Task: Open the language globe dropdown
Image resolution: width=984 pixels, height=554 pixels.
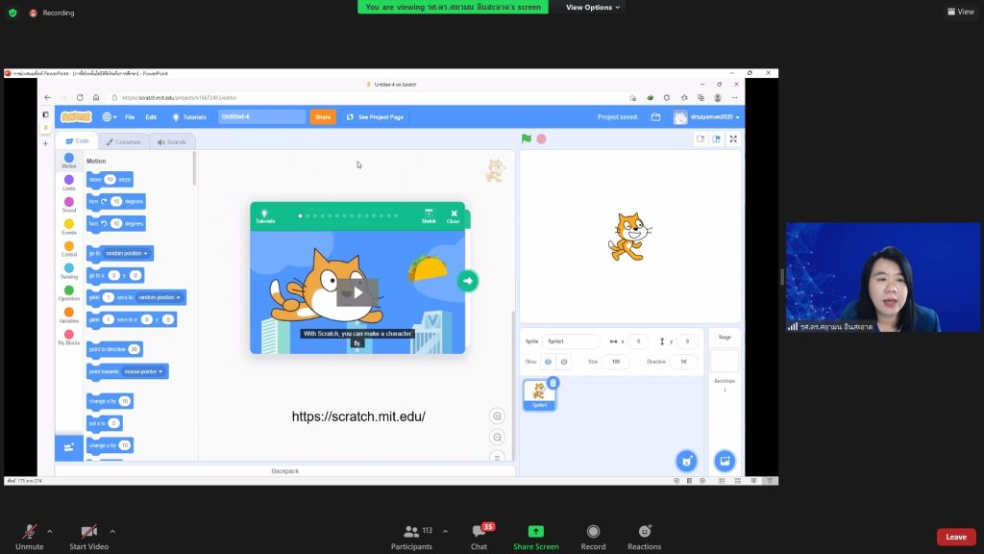Action: coord(110,116)
